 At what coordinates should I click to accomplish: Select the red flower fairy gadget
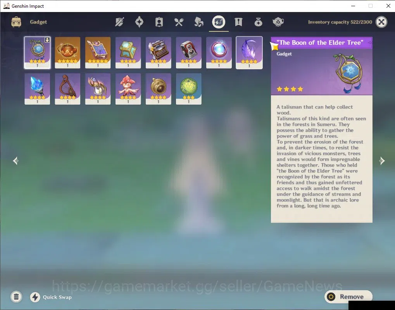pos(128,89)
